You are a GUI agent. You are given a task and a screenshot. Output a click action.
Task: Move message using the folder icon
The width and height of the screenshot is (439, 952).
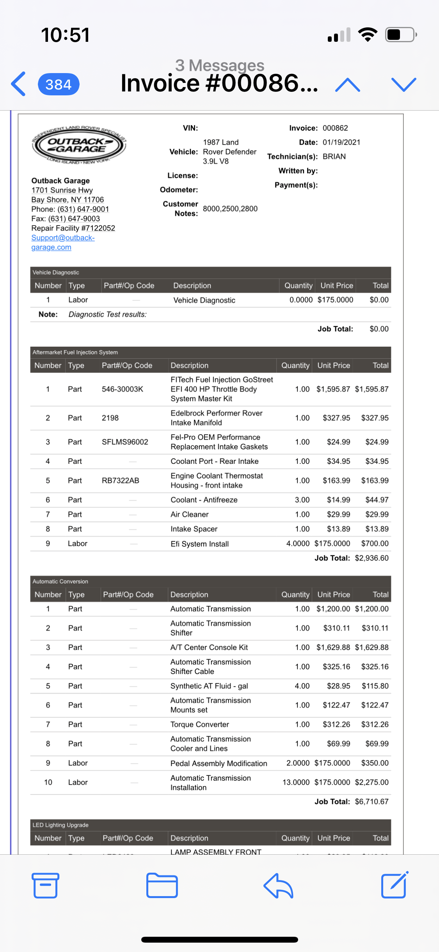162,886
